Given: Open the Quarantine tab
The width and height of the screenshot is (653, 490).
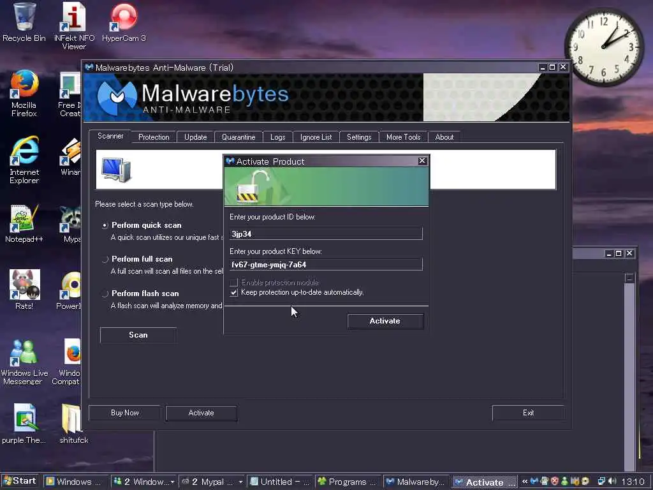Looking at the screenshot, I should click(x=238, y=137).
